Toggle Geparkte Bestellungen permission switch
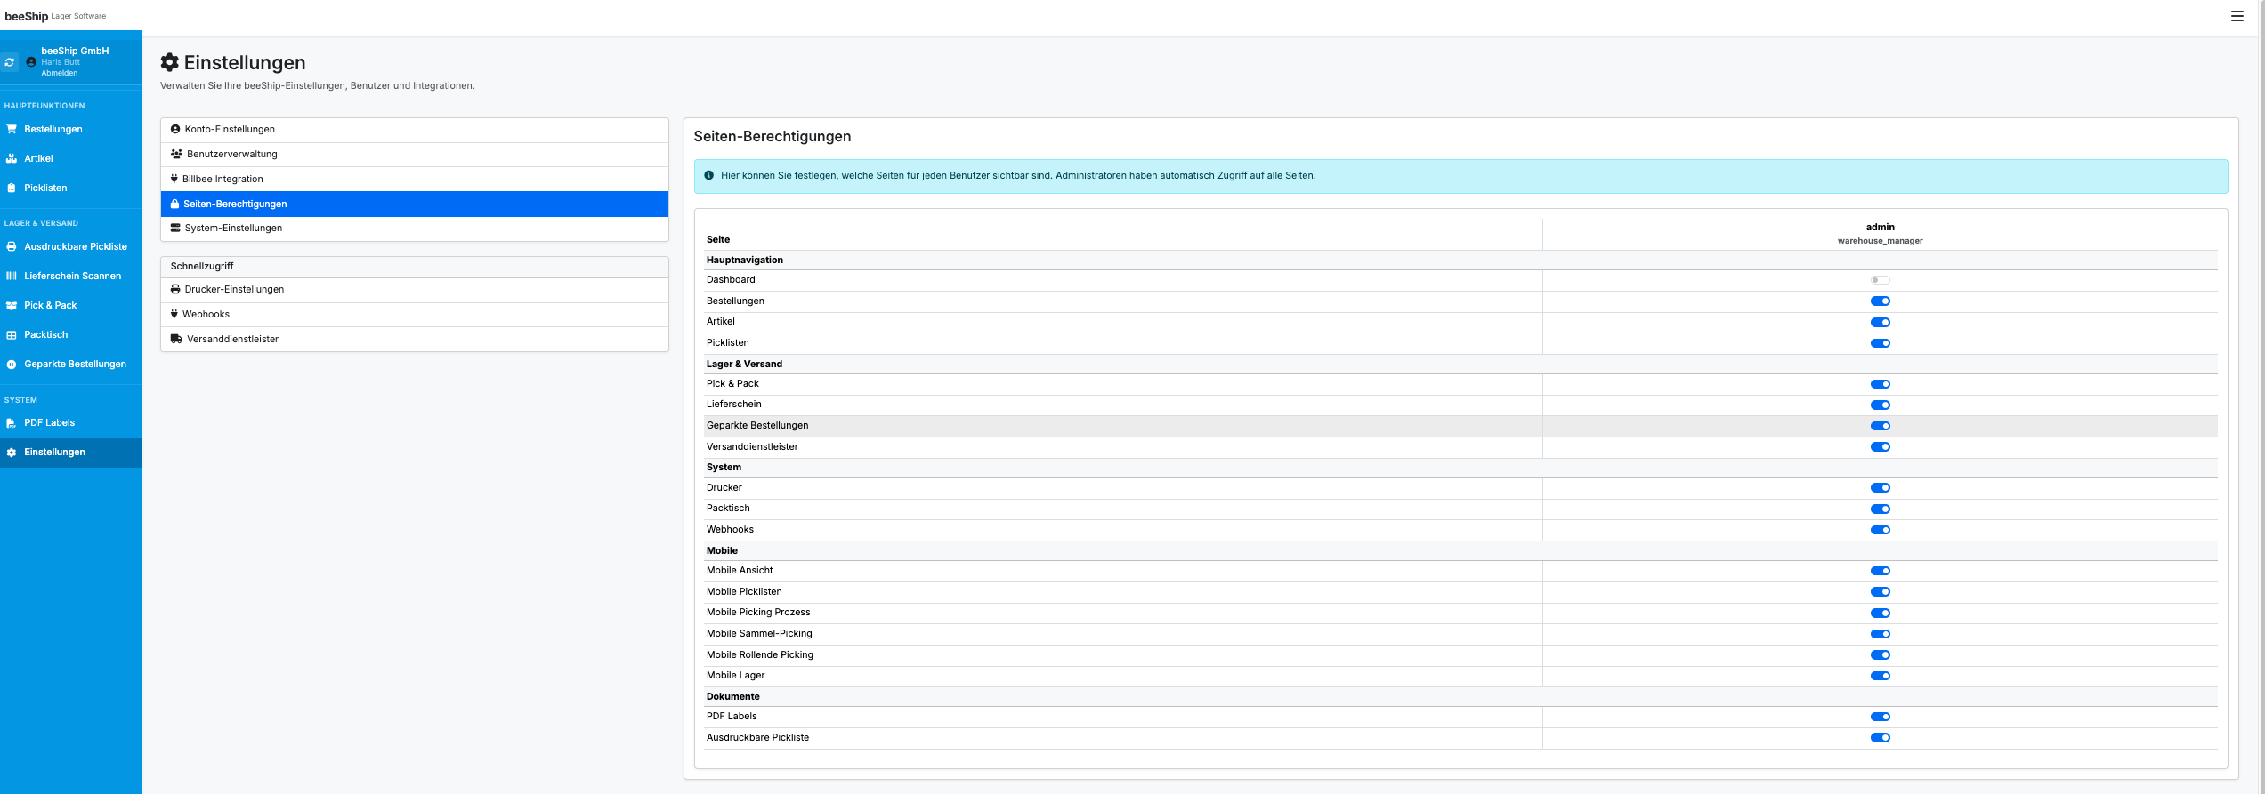2265x794 pixels. (1880, 426)
